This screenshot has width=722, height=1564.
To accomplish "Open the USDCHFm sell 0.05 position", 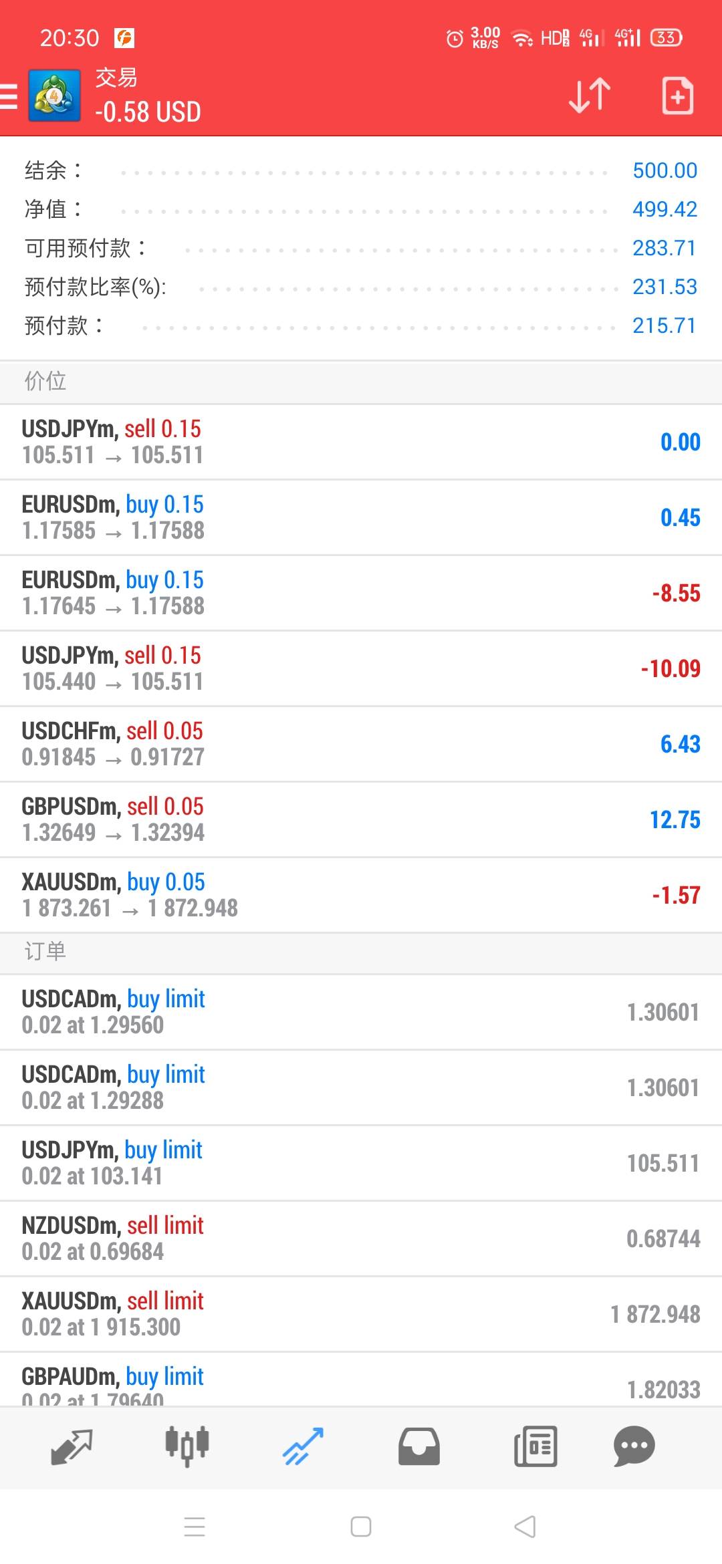I will tap(361, 744).
